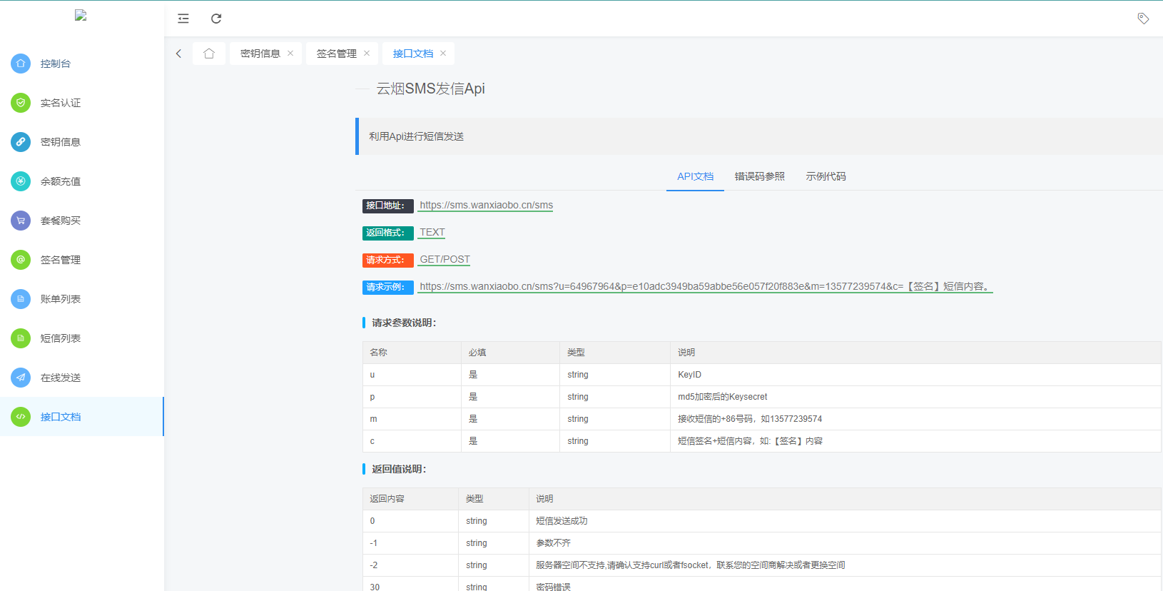Screen dimensions: 1163x591
Task: Go to 余额充值 in the sidebar
Action: point(82,181)
